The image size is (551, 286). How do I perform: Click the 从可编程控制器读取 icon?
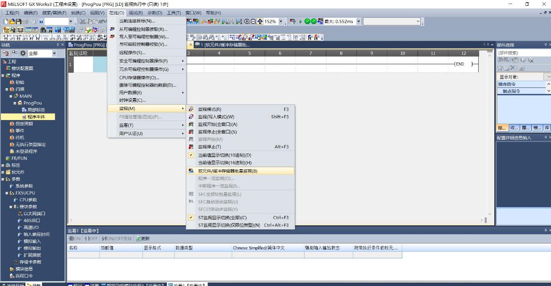pyautogui.click(x=113, y=29)
